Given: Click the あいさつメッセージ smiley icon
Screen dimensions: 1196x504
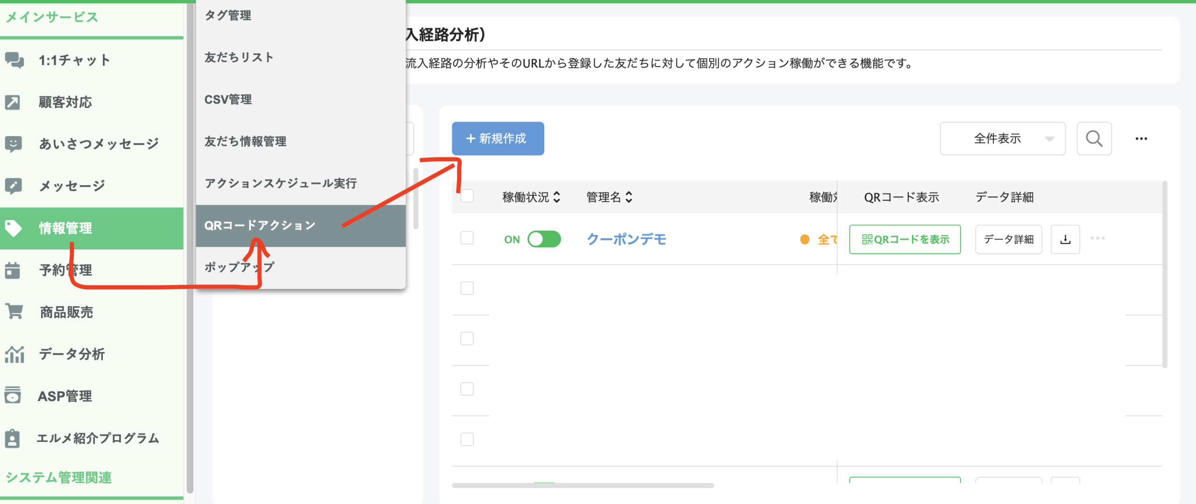Looking at the screenshot, I should point(13,144).
